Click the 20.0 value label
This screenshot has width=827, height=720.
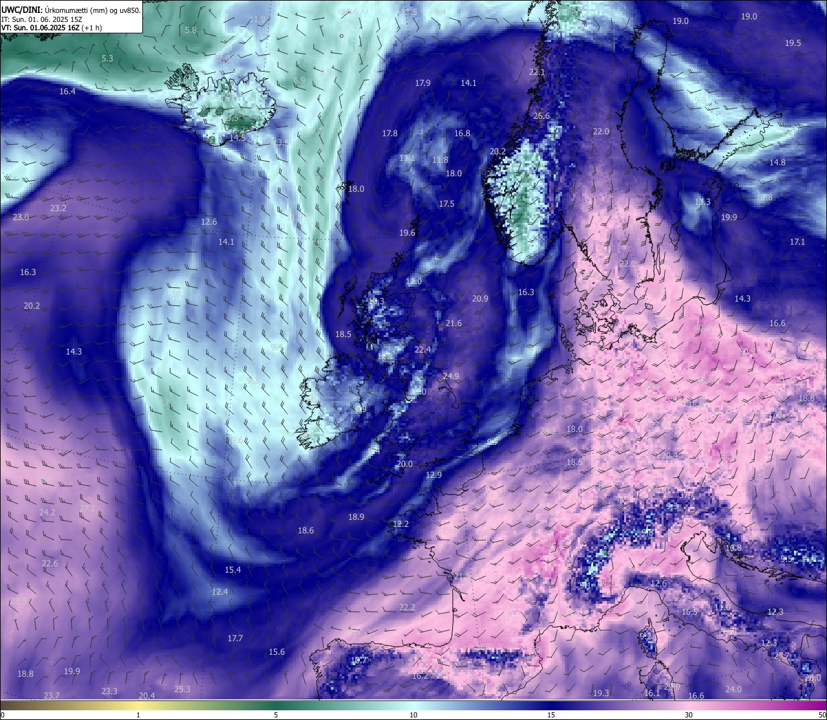click(404, 464)
